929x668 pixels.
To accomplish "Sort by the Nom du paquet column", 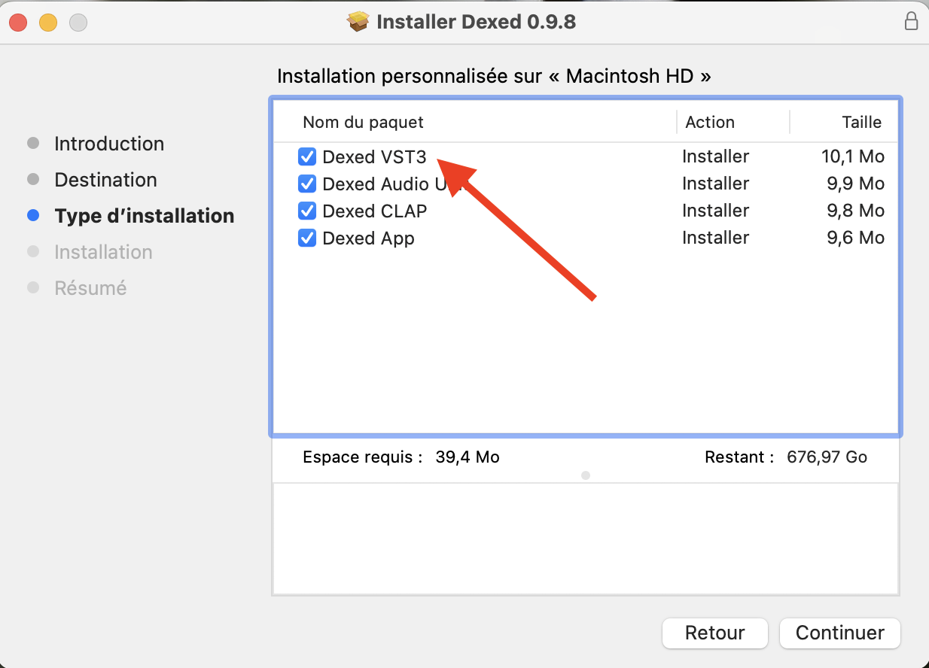I will pos(363,123).
